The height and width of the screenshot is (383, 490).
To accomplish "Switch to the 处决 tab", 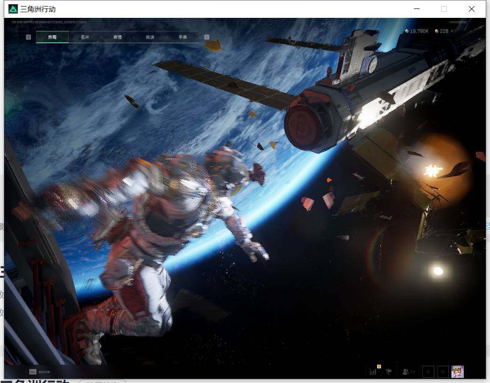I will (x=150, y=37).
